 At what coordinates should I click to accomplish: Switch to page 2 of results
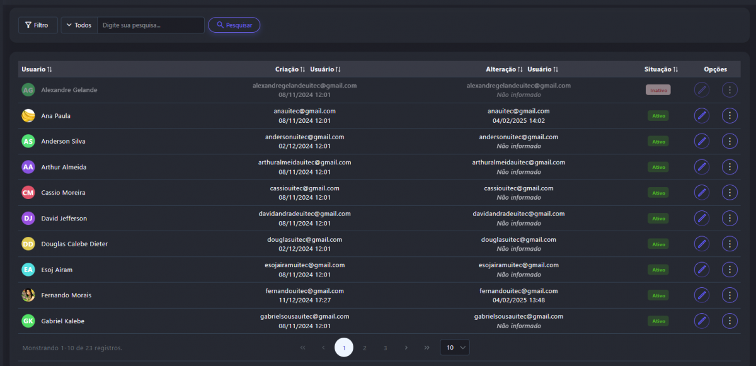[x=365, y=348]
